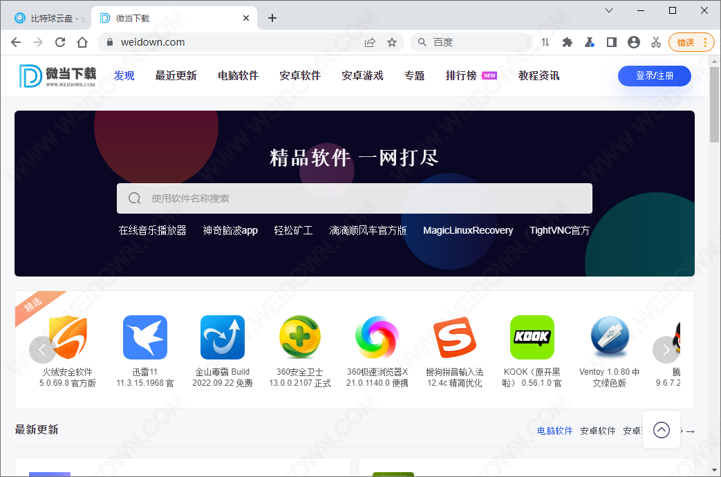The width and height of the screenshot is (721, 477).
Task: Open the extensions puzzle icon
Action: (568, 42)
